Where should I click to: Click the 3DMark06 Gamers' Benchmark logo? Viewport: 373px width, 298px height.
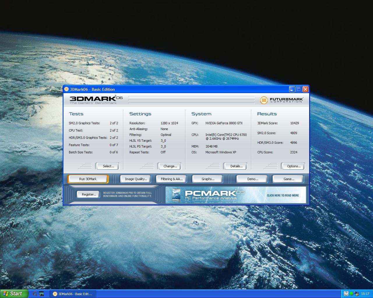point(96,100)
